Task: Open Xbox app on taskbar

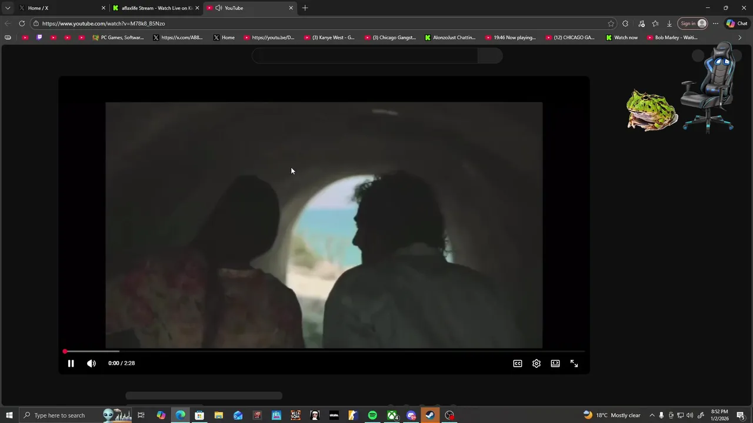Action: 392,415
